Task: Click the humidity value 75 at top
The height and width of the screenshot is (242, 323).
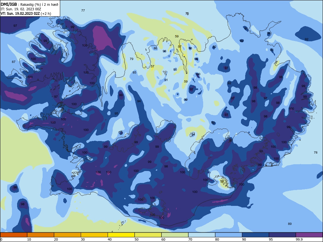Action: pyautogui.click(x=187, y=13)
